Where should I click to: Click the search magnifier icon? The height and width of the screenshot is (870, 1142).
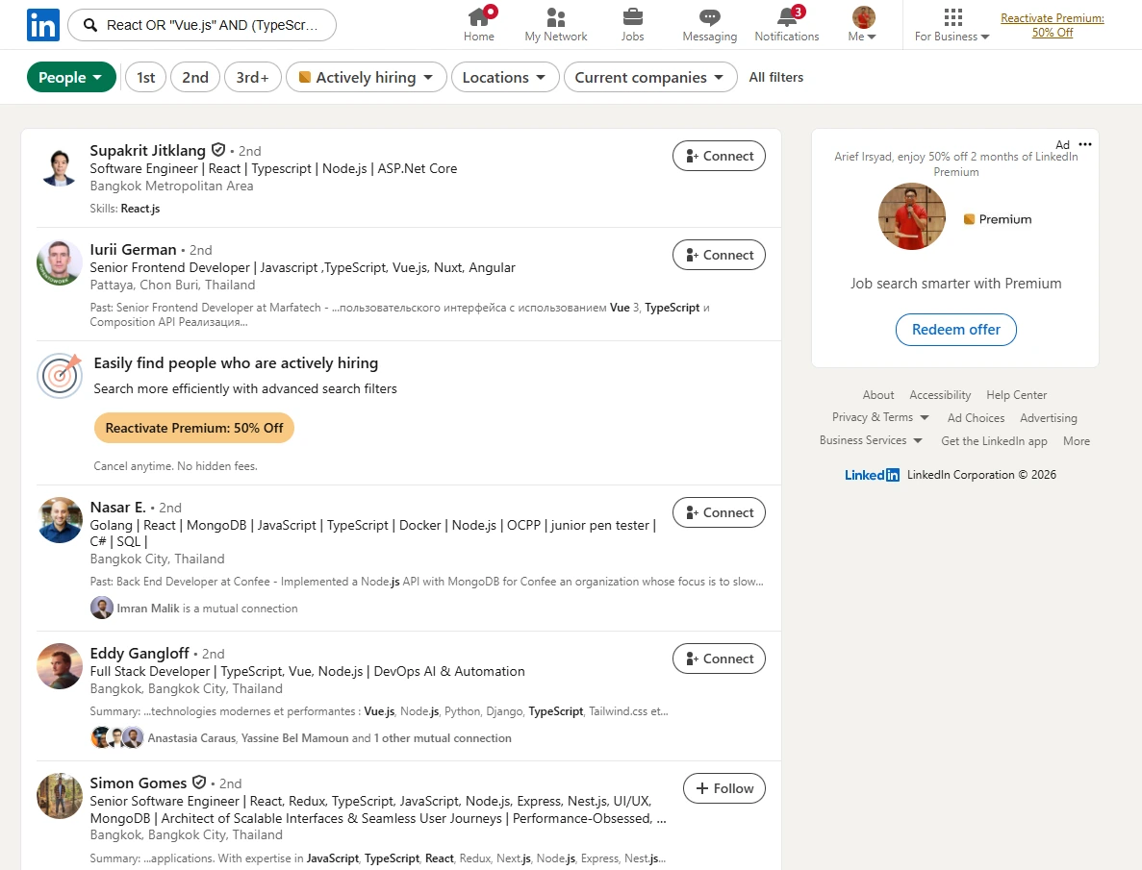point(90,26)
